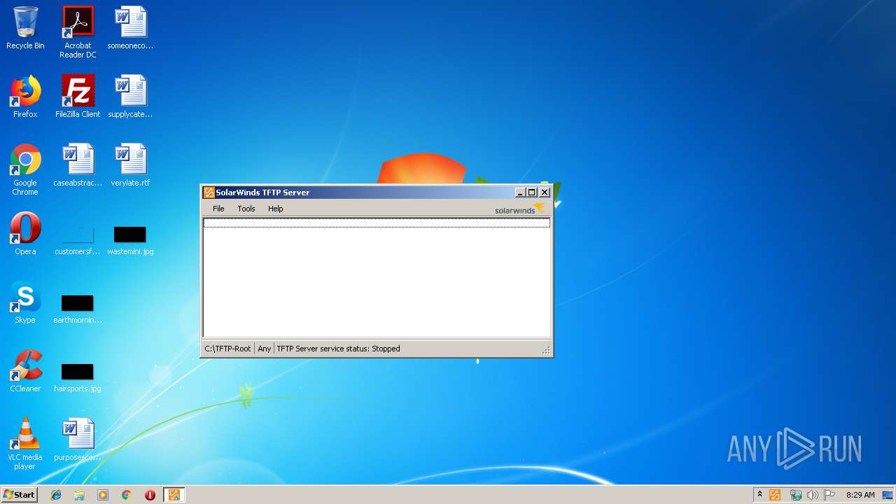The image size is (896, 504).
Task: Open the Windows Start menu
Action: [20, 495]
